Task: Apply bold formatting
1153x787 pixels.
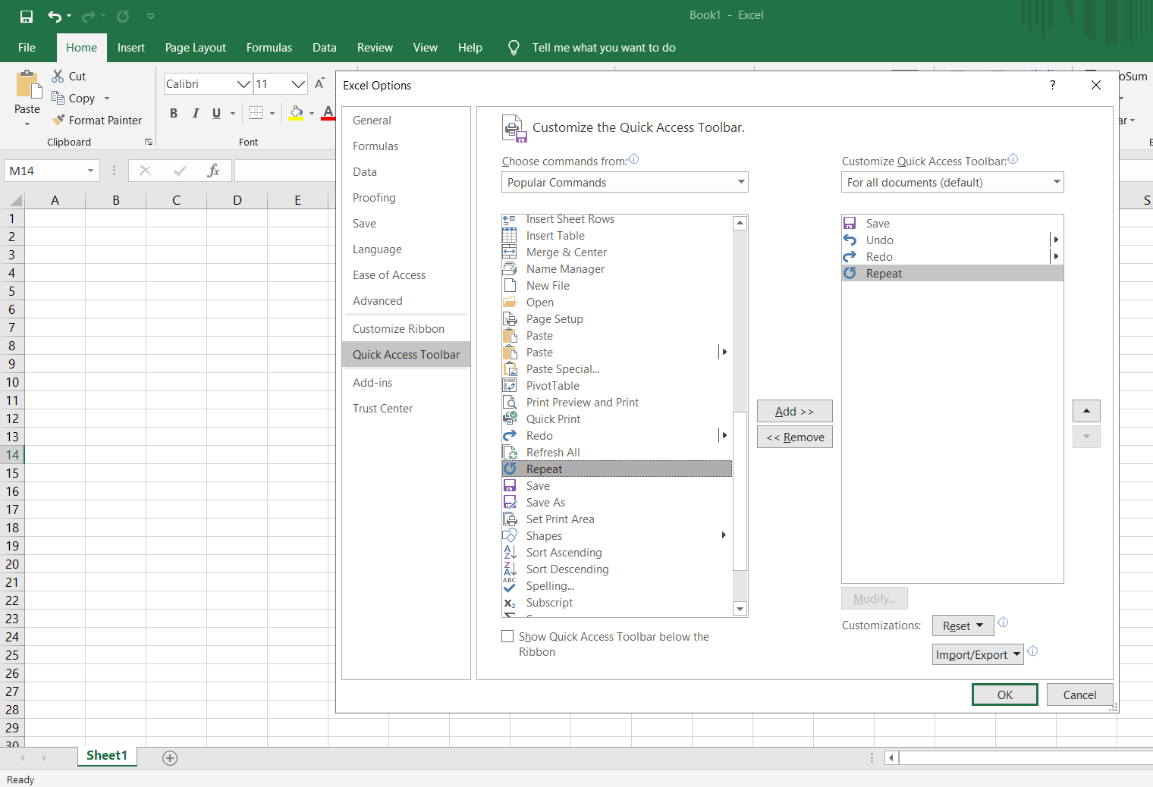Action: pos(173,112)
